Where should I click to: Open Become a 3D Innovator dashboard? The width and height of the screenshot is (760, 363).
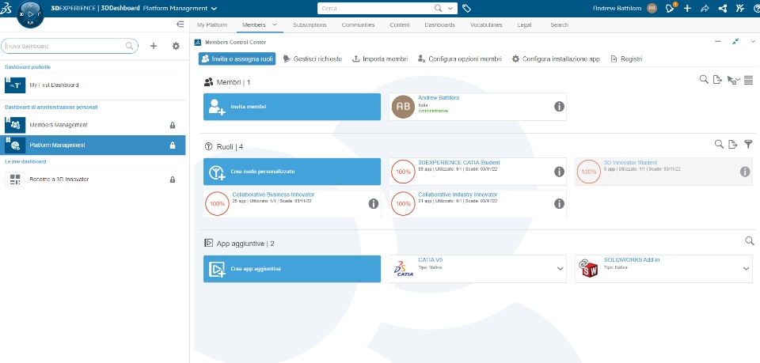coord(93,180)
